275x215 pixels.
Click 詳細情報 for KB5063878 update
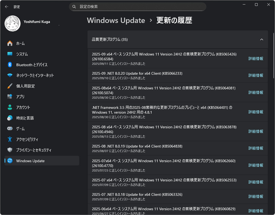[256, 132]
